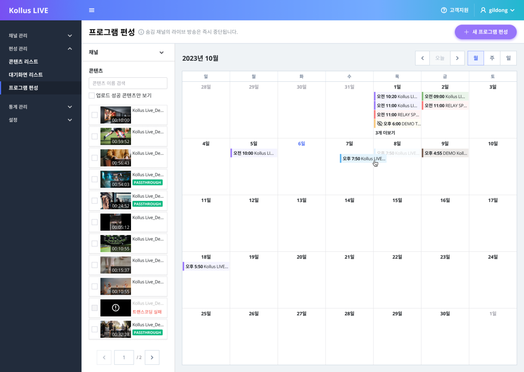524x372 pixels.
Task: Show 3개 더보기 events on October 1
Action: coord(385,133)
